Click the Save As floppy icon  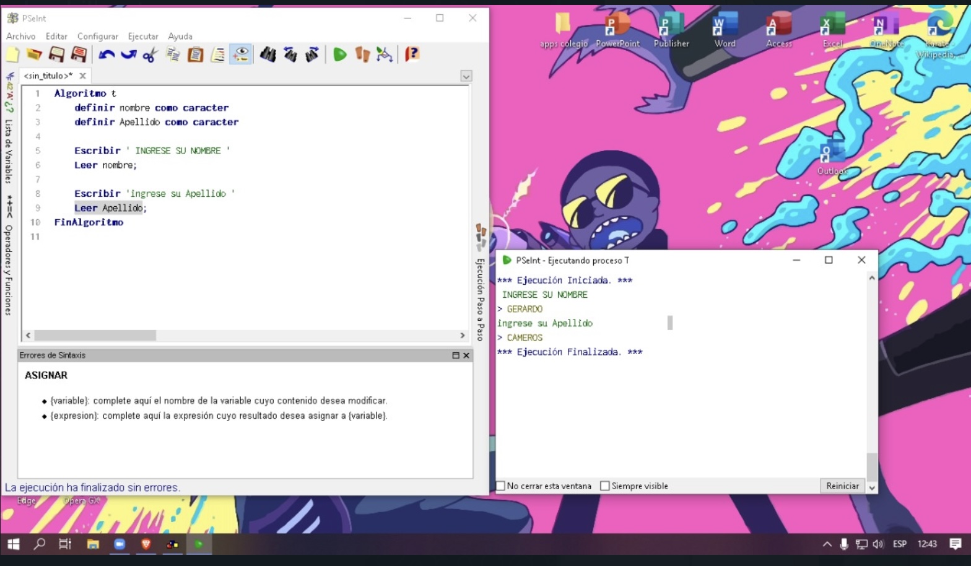click(79, 54)
